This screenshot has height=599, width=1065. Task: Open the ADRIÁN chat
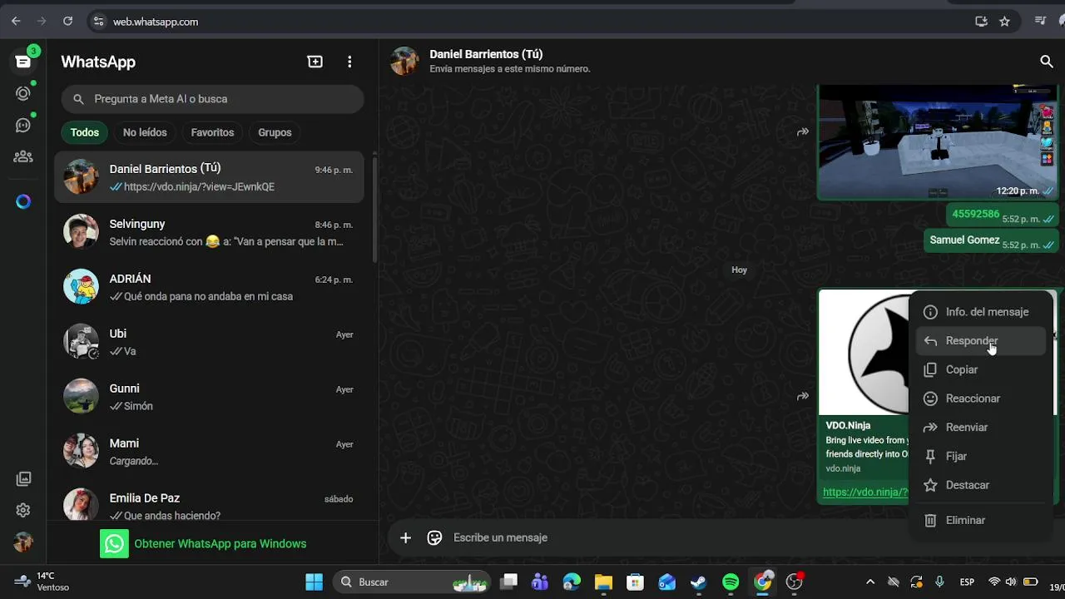tap(209, 287)
